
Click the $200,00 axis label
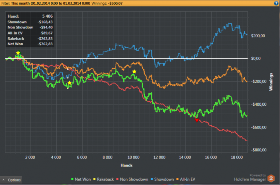258,36
